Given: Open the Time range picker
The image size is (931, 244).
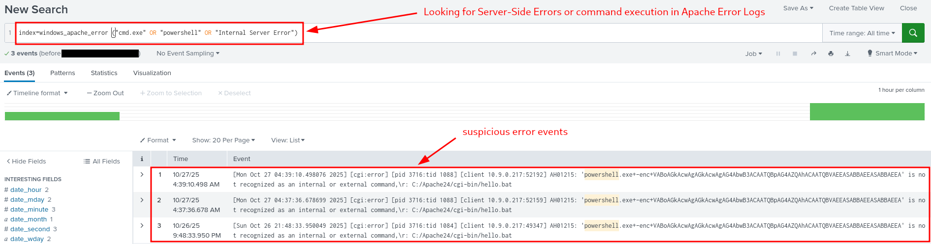Looking at the screenshot, I should (x=862, y=33).
